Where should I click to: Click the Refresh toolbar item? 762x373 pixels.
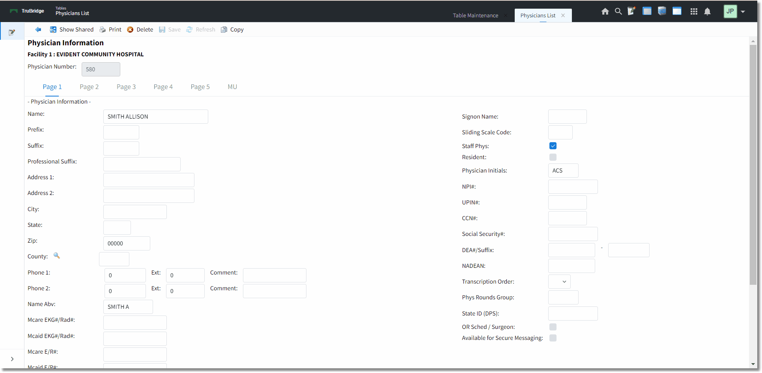[x=200, y=30]
